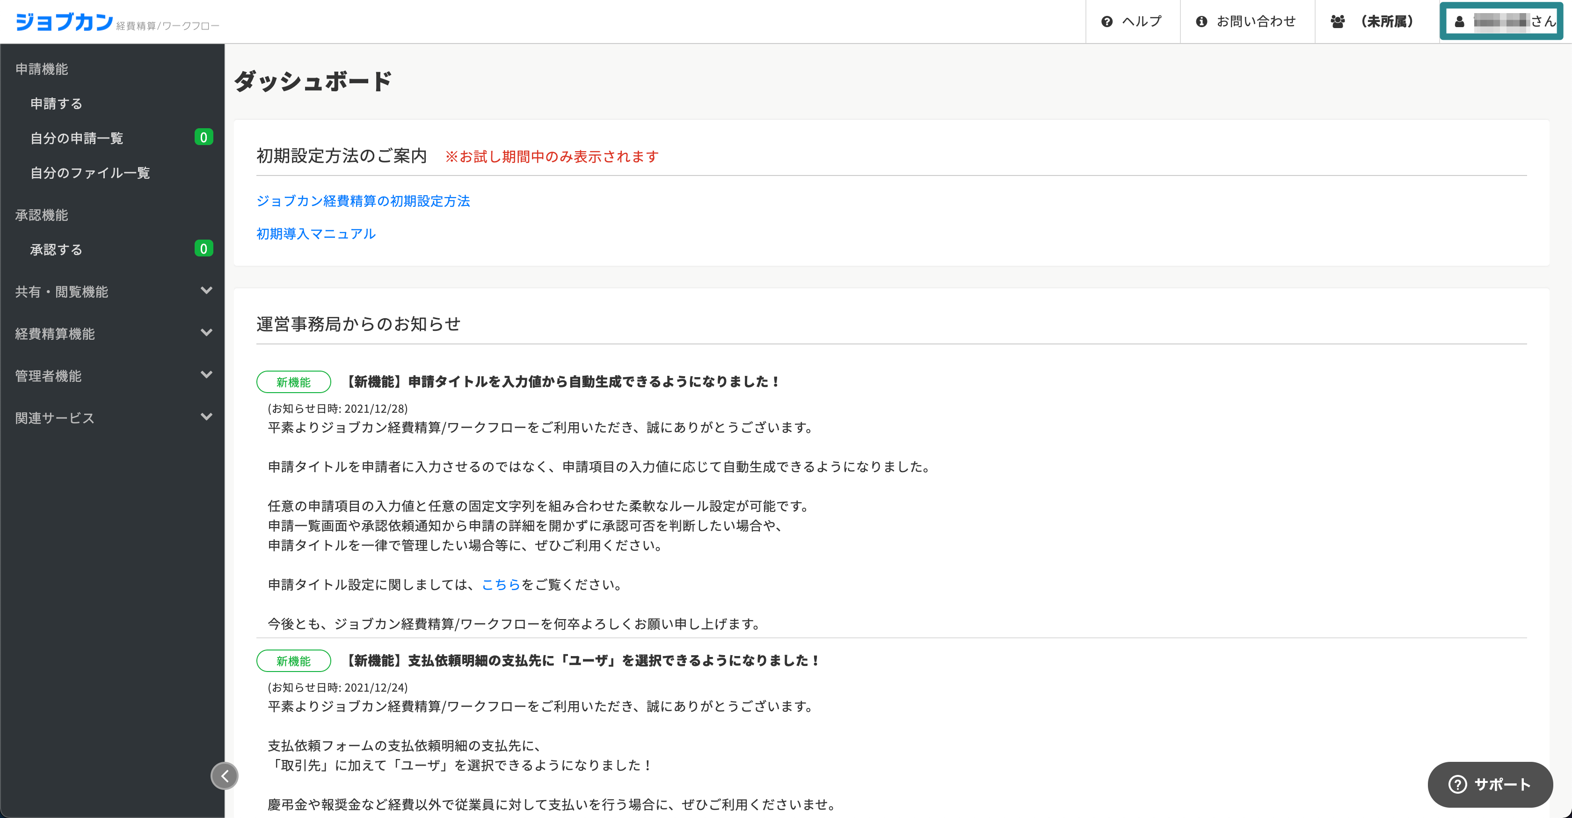The height and width of the screenshot is (818, 1572).
Task: Expand the 経費精算機能 section chevron
Action: [206, 333]
